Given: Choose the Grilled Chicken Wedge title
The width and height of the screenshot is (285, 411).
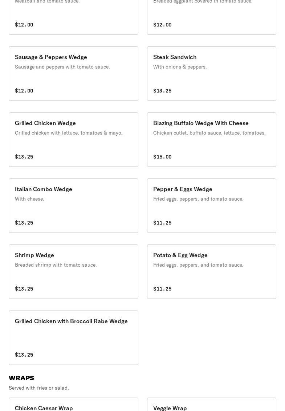Looking at the screenshot, I should click(45, 123).
